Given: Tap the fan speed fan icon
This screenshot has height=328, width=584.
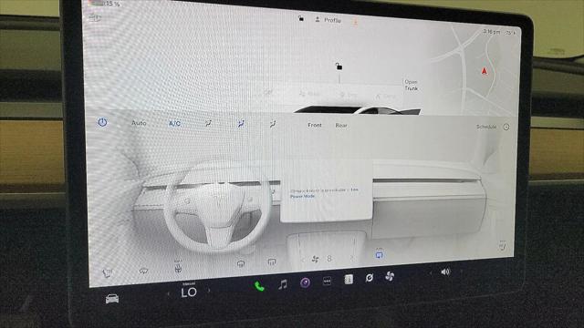Looking at the screenshot, I should tap(315, 259).
